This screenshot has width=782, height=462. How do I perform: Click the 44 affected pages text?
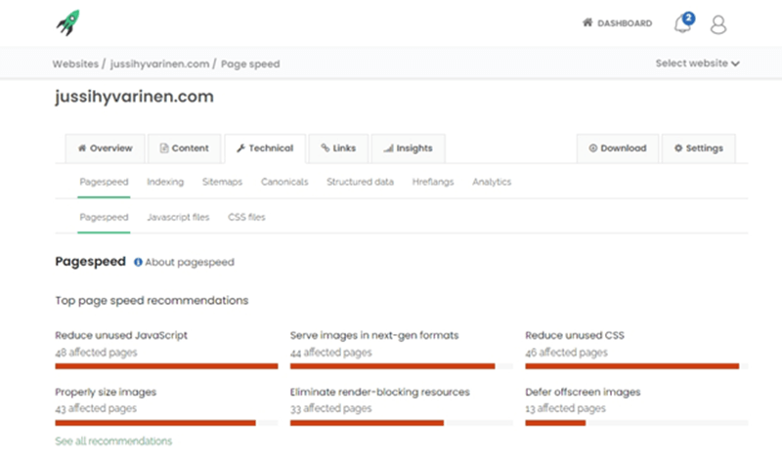pos(330,353)
